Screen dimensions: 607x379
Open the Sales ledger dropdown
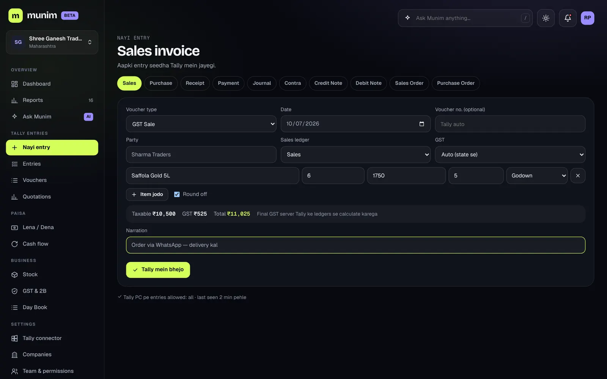pyautogui.click(x=355, y=155)
